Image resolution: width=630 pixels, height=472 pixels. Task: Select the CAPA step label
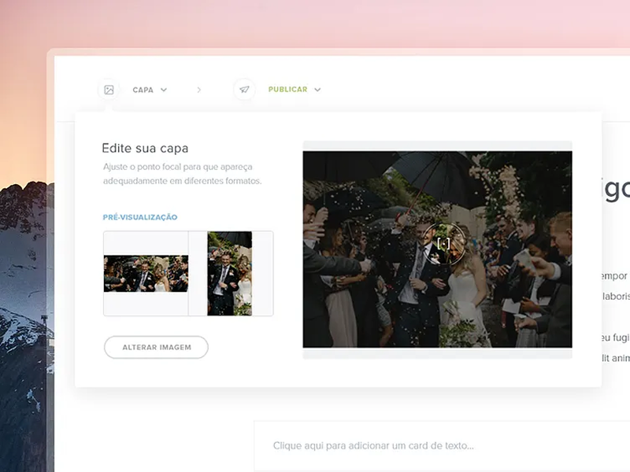point(143,90)
